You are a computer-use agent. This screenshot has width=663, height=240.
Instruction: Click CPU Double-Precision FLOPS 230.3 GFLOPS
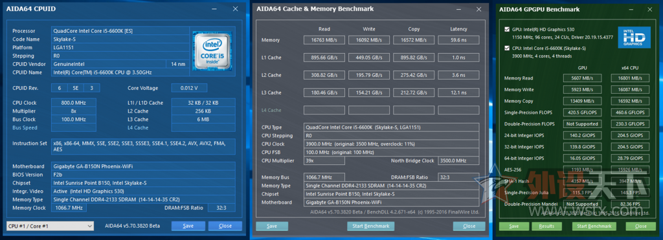[630, 124]
